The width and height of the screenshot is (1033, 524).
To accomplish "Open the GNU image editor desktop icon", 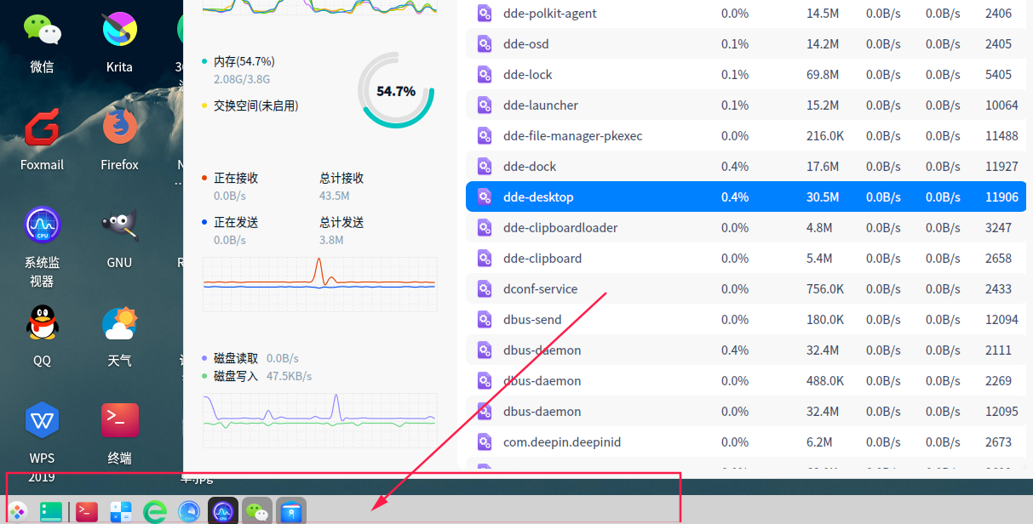I will click(x=119, y=225).
